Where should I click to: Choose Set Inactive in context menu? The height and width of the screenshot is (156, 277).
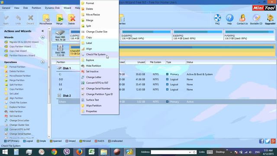[x=100, y=71]
